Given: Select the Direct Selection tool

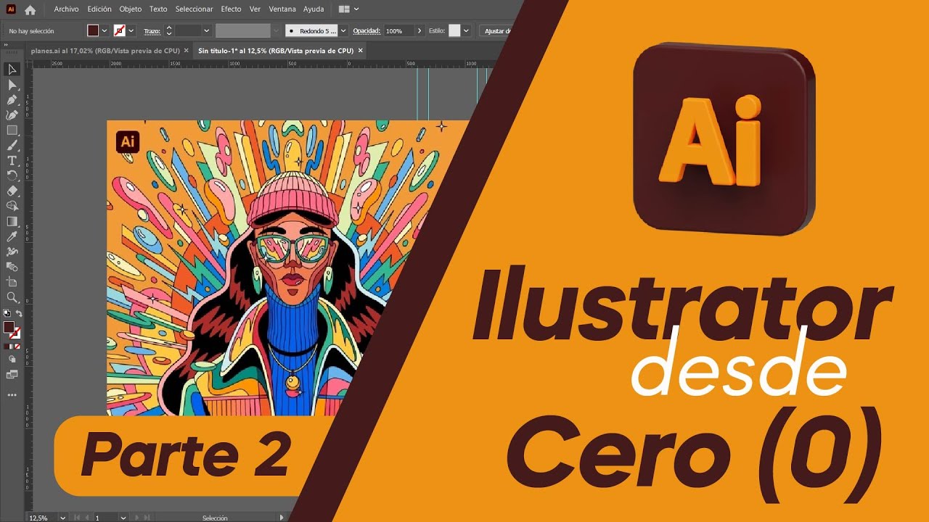Looking at the screenshot, I should pyautogui.click(x=12, y=85).
